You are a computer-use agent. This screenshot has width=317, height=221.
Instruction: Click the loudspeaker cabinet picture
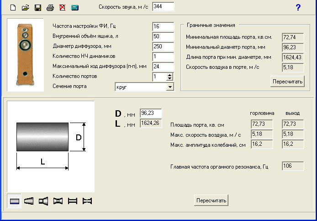[25, 55]
